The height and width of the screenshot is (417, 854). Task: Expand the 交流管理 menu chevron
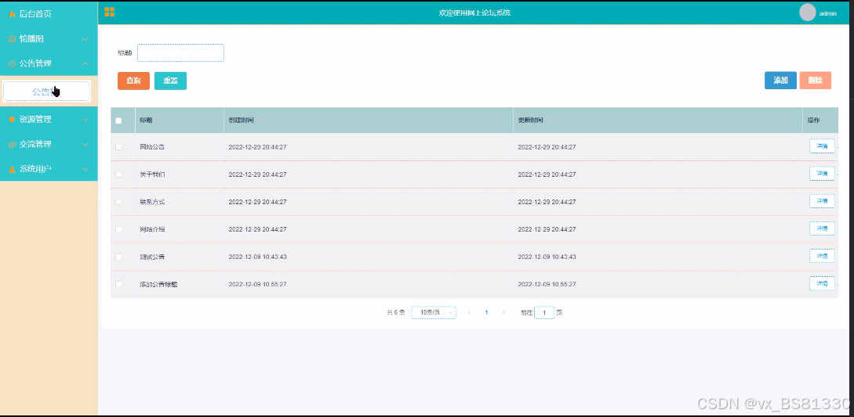85,145
